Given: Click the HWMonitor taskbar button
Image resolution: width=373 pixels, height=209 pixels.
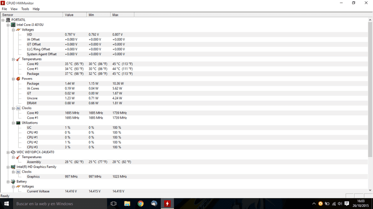Looking at the screenshot, I should pyautogui.click(x=167, y=204).
